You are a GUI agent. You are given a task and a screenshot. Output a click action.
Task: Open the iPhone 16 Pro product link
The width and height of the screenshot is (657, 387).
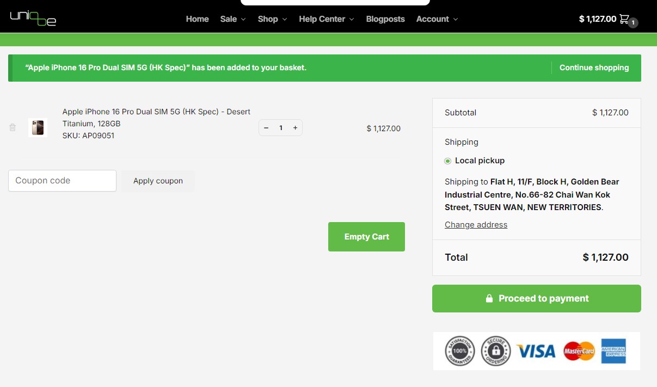tap(156, 118)
